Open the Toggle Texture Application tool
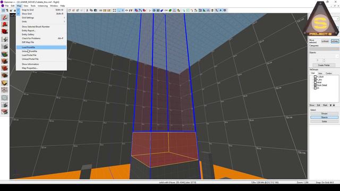This screenshot has width=340, height=191. (x=5, y=54)
